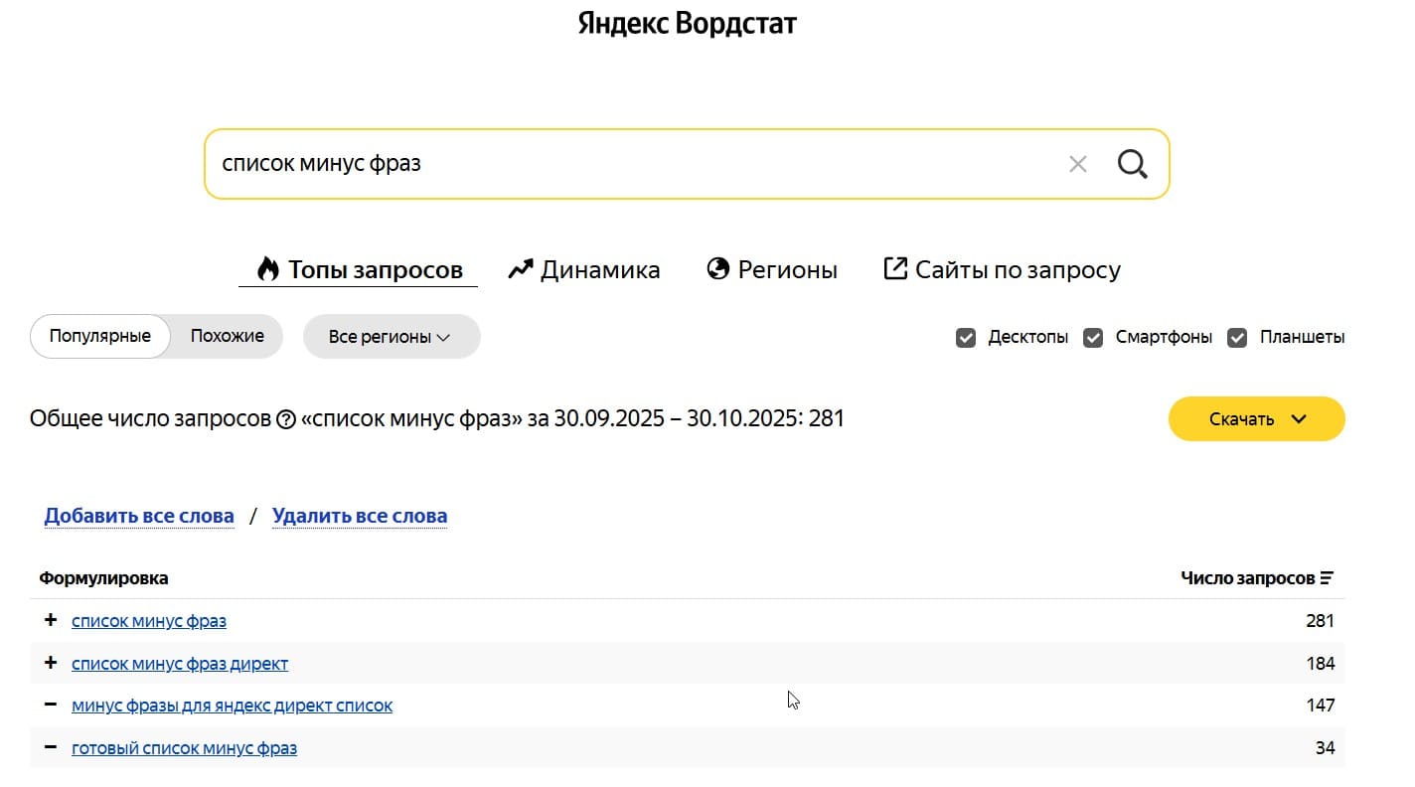Click the Удалить все слова link
The width and height of the screenshot is (1415, 787).
pos(360,516)
